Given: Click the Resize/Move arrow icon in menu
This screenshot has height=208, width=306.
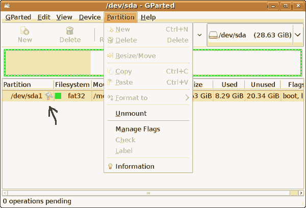Looking at the screenshot, I should 110,56.
